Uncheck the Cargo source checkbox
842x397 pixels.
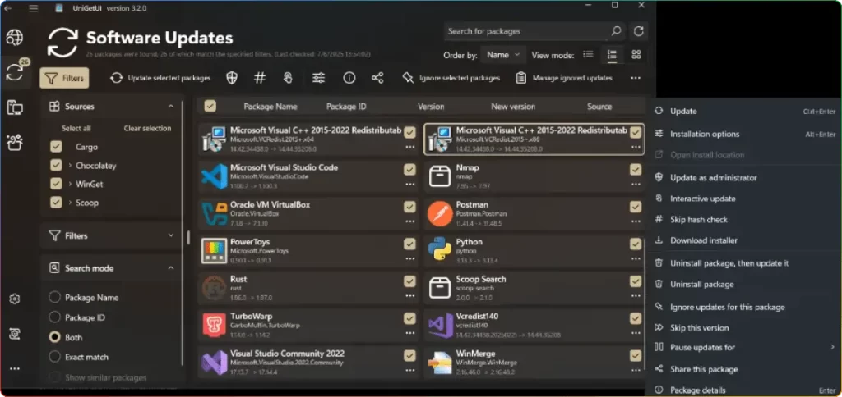[56, 147]
